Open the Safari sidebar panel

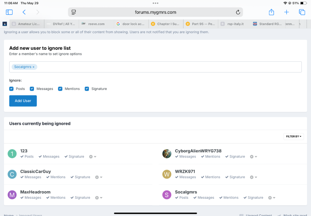[x=9, y=12]
